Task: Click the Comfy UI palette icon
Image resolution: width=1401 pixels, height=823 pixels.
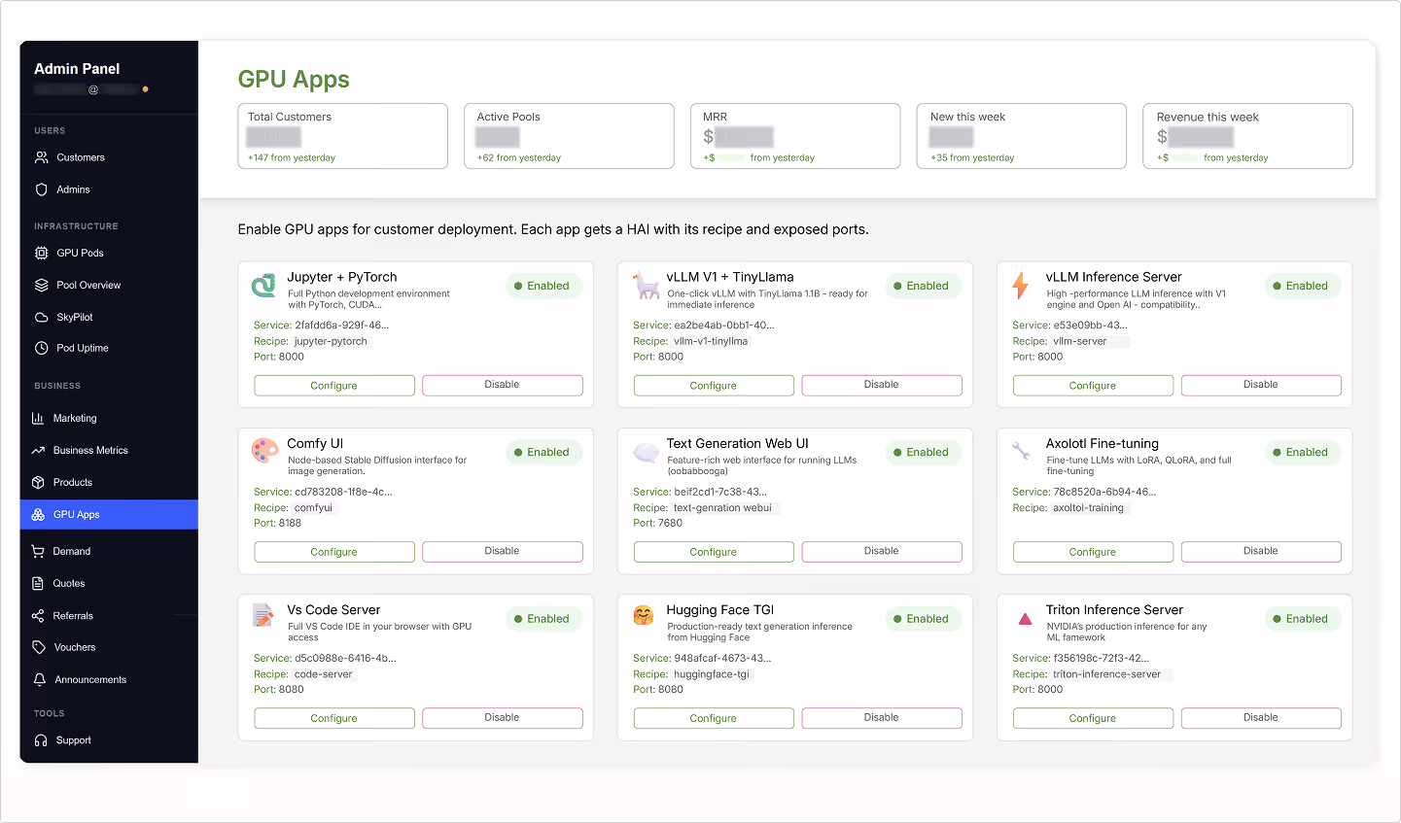Action: [x=263, y=451]
